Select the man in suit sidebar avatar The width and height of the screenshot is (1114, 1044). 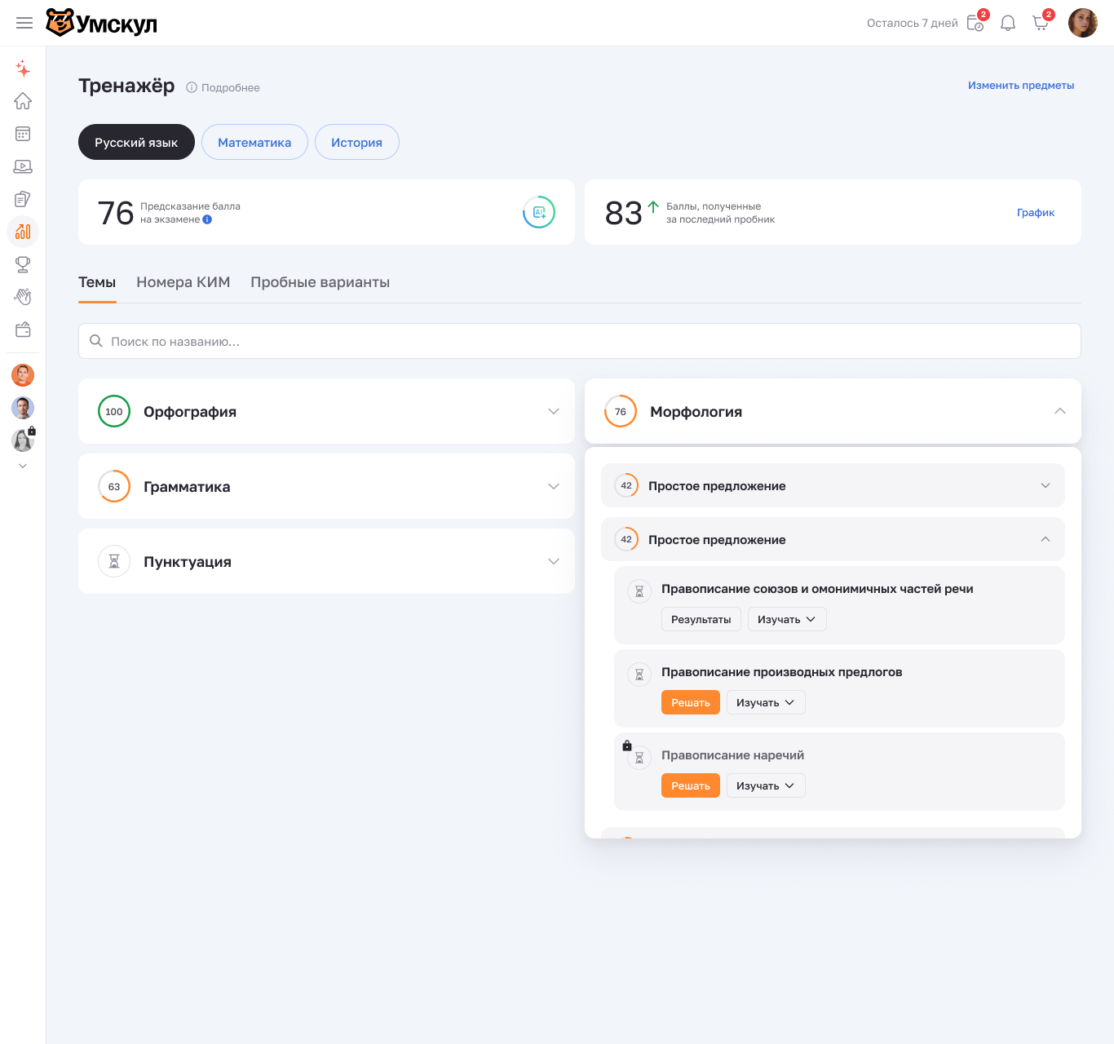(23, 408)
